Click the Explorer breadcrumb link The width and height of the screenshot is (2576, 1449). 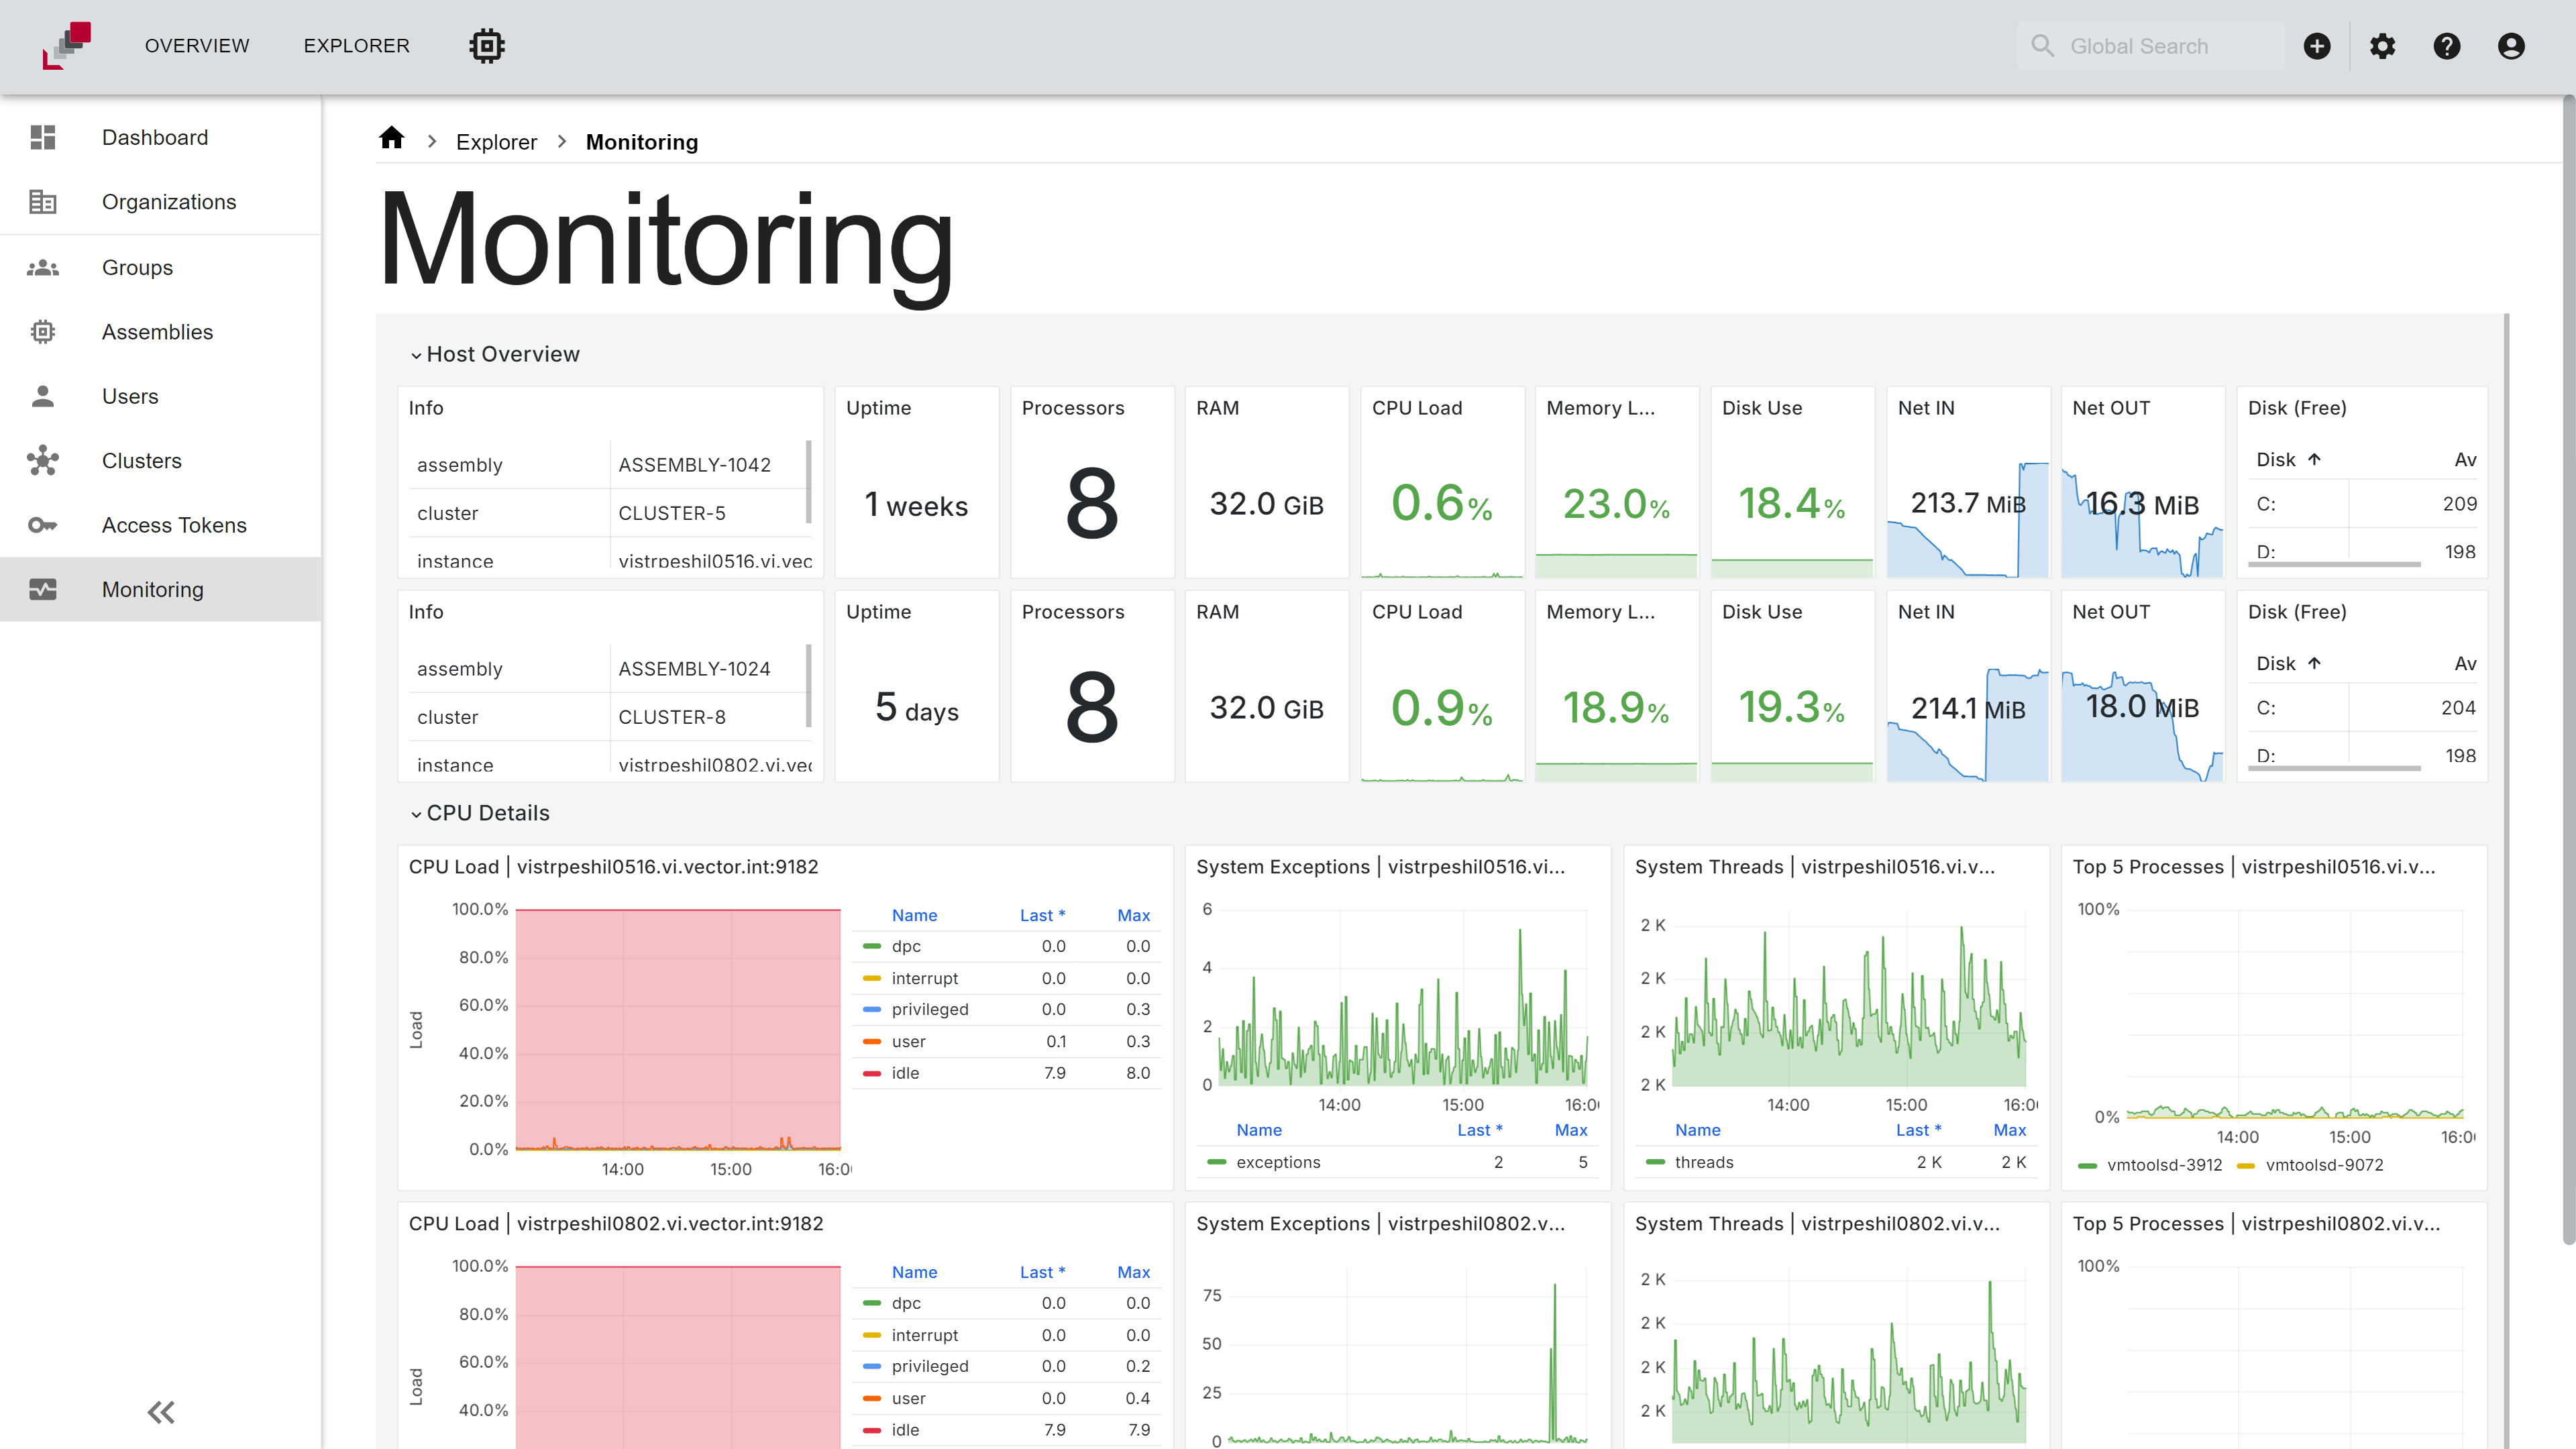[496, 142]
